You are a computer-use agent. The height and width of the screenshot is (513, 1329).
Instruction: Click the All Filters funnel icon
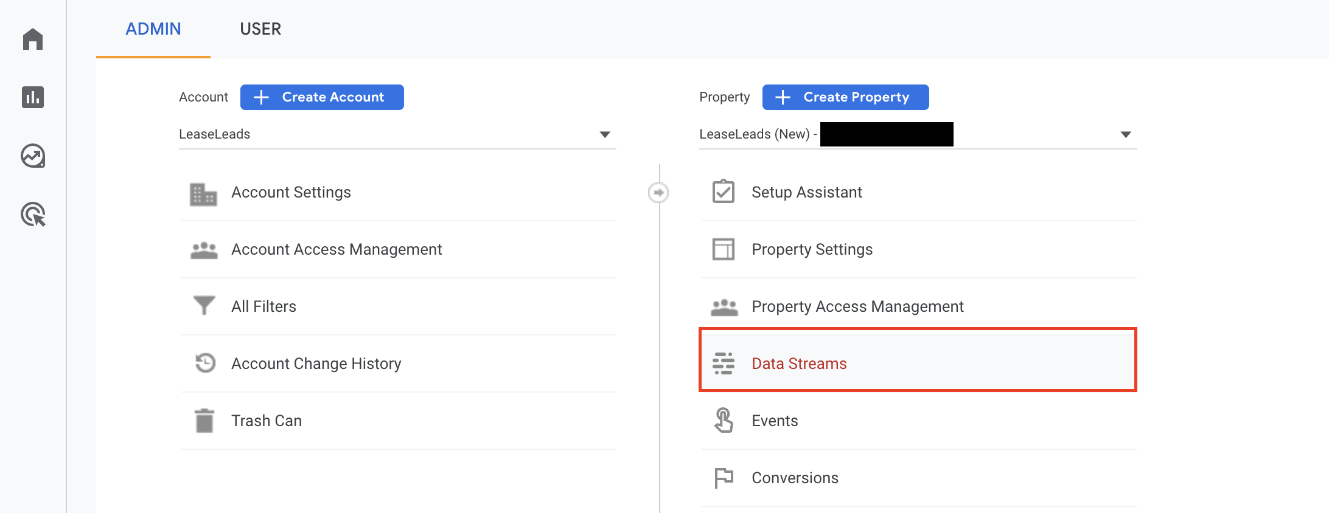[204, 306]
